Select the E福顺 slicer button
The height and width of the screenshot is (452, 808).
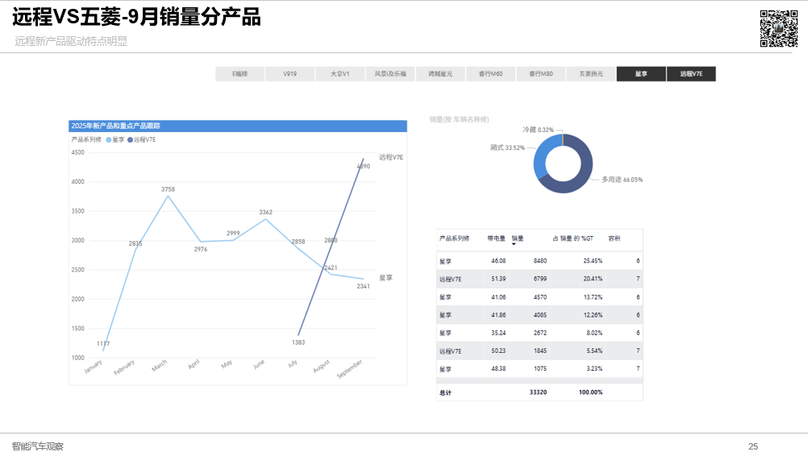(239, 73)
